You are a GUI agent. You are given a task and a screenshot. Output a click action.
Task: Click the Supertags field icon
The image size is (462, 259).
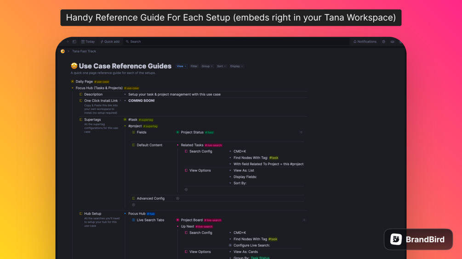(81, 120)
